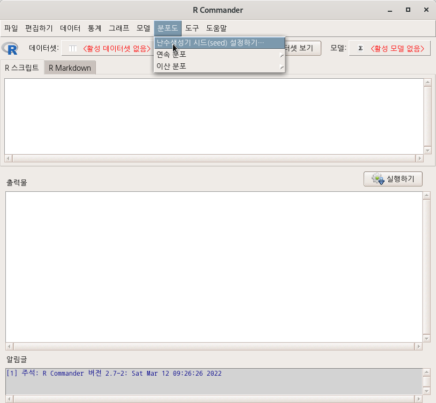Screen dimensions: 436x403
Task: Click the R logo icon
Action: click(10, 48)
